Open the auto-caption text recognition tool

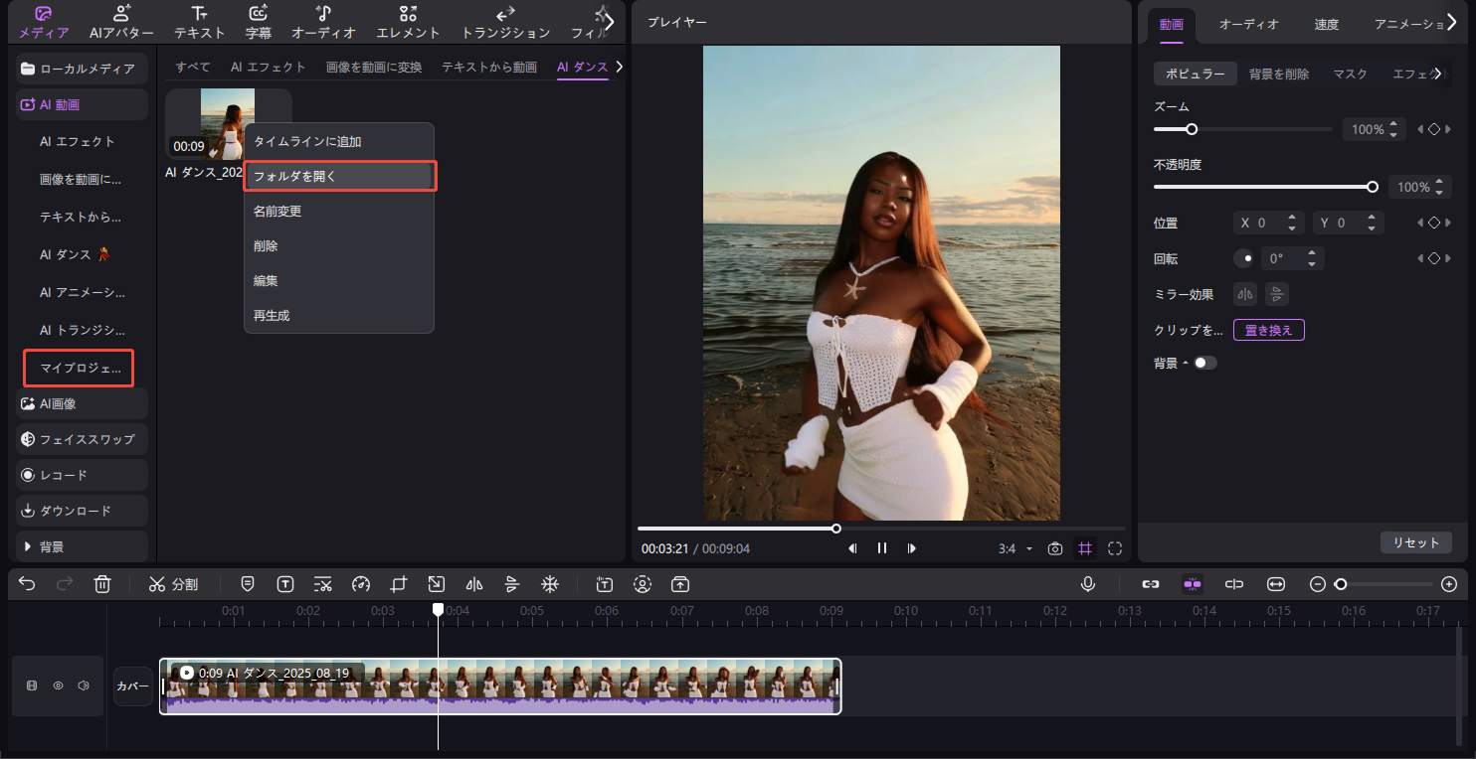pos(605,584)
